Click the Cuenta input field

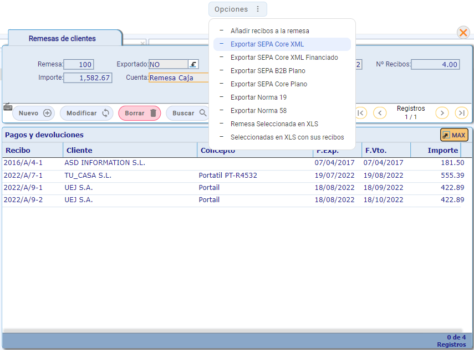(179, 78)
